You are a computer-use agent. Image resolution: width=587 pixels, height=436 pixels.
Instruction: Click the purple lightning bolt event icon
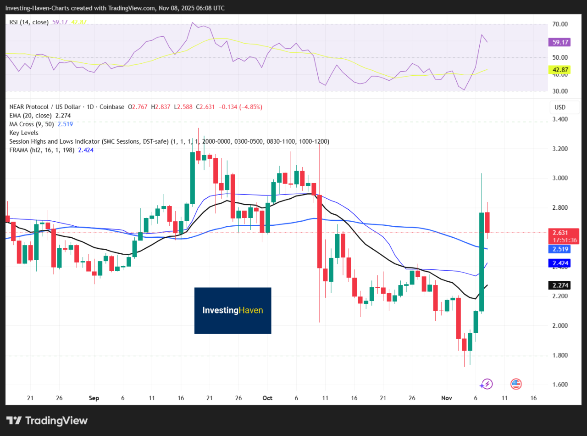tap(487, 384)
